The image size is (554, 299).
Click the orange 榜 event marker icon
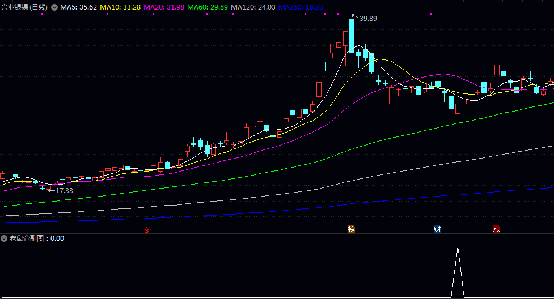click(x=352, y=229)
